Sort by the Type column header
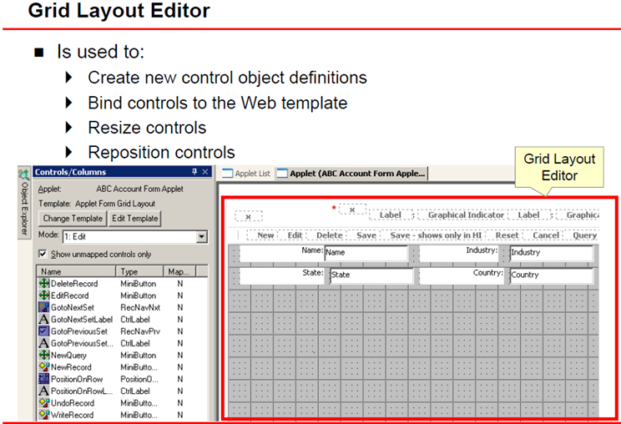Image resolution: width=621 pixels, height=424 pixels. click(x=139, y=271)
